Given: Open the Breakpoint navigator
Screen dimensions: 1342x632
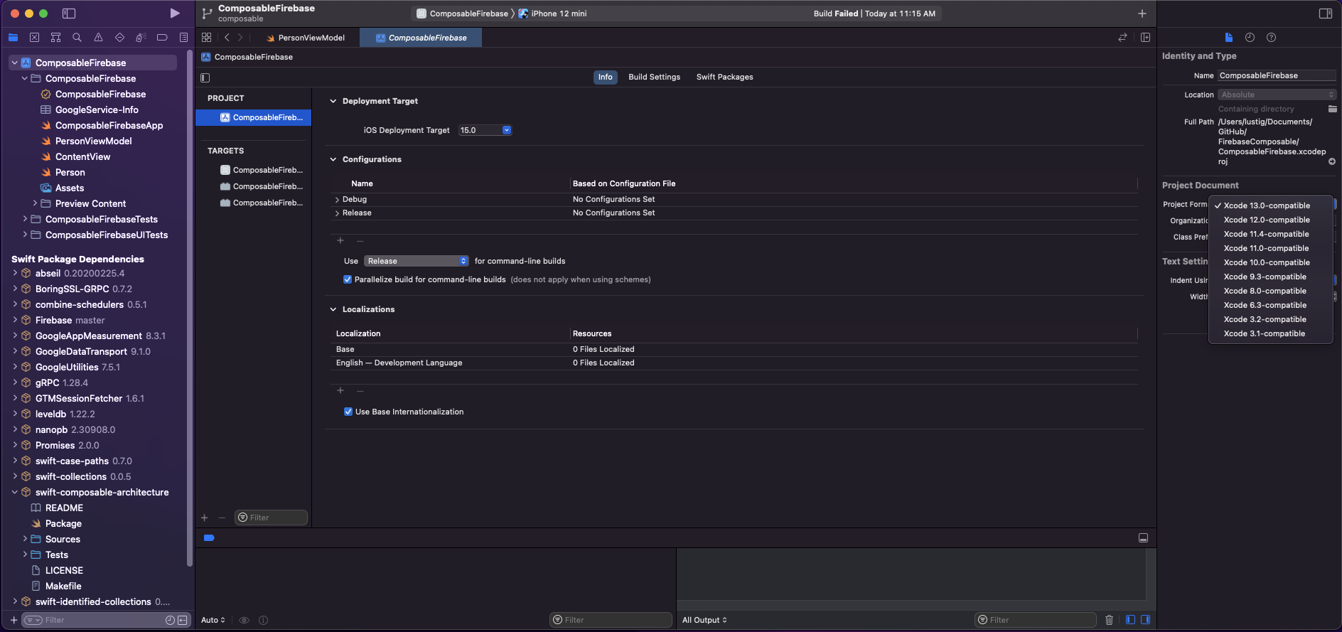Looking at the screenshot, I should click(162, 37).
